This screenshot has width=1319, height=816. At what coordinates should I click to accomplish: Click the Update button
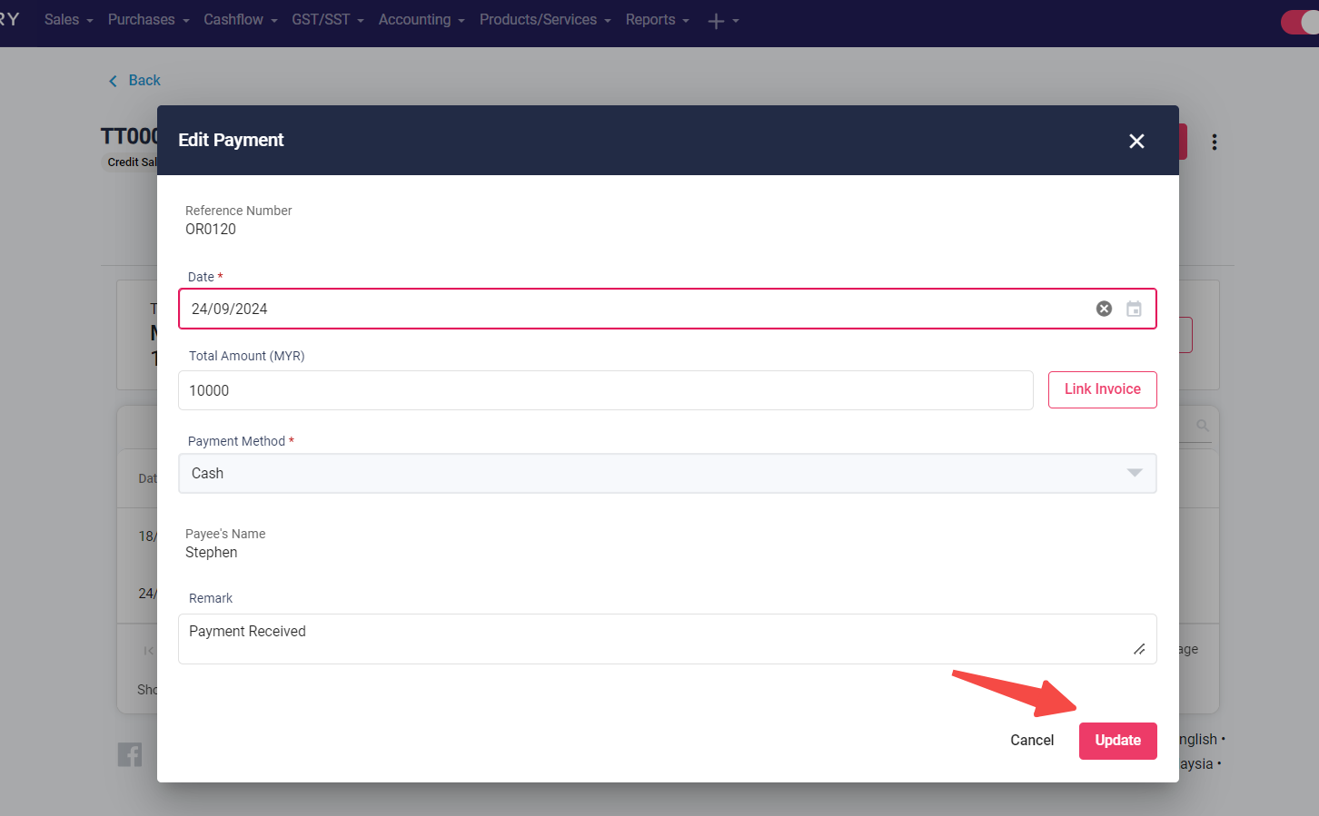coord(1117,741)
